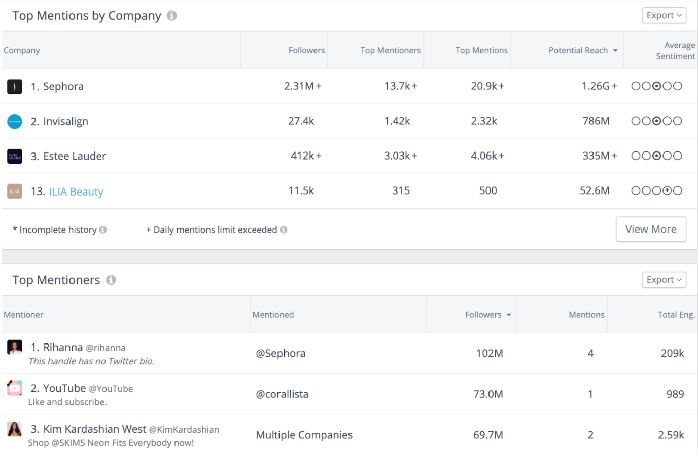Image resolution: width=698 pixels, height=458 pixels.
Task: Open Export dropdown for Top Mentions by Company
Action: click(664, 15)
